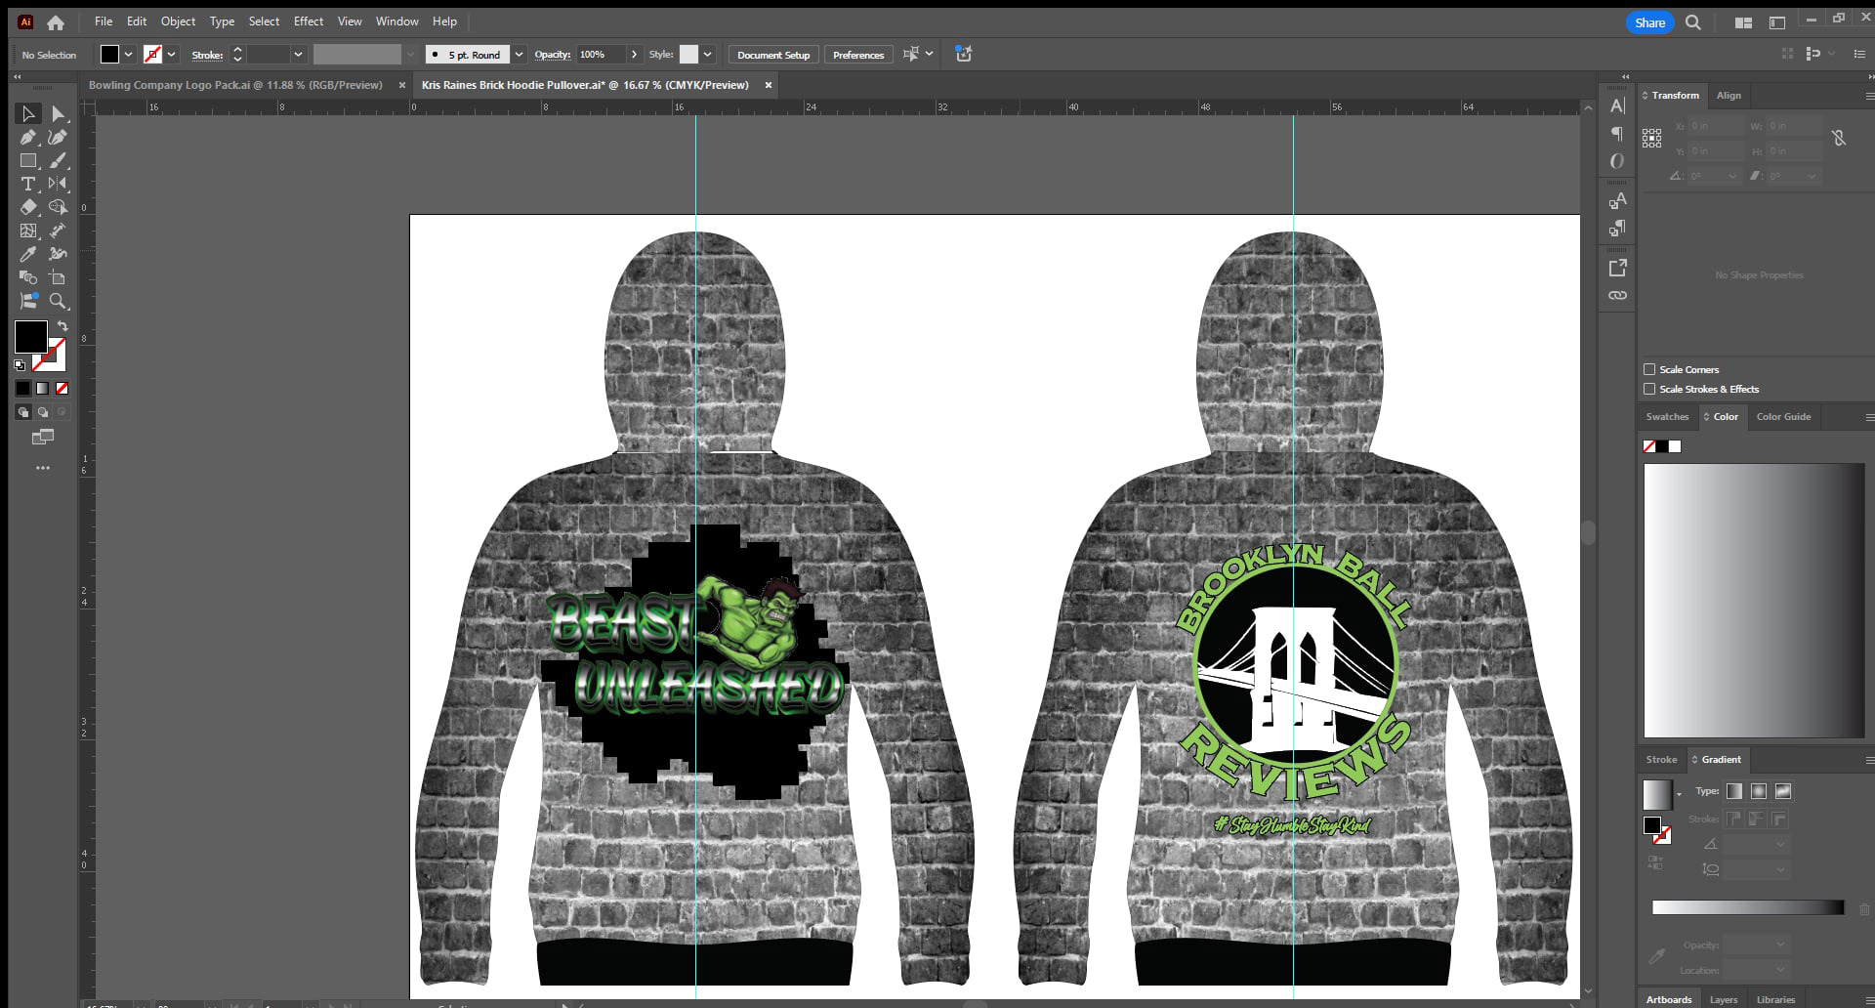Image resolution: width=1875 pixels, height=1008 pixels.
Task: Open Edit Toolbar three-dots button
Action: [x=43, y=468]
